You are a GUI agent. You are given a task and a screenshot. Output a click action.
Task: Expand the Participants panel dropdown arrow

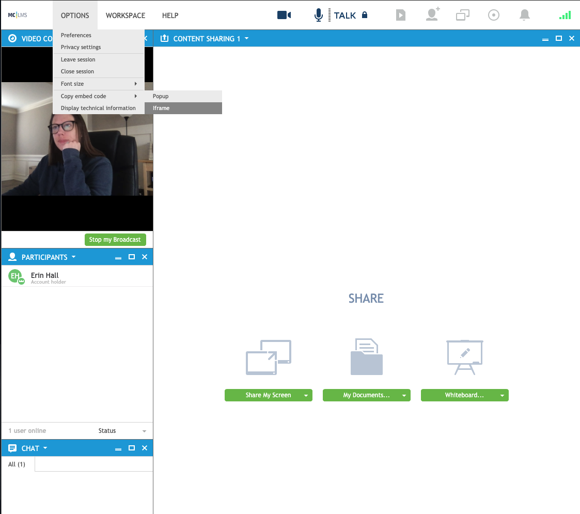coord(74,256)
